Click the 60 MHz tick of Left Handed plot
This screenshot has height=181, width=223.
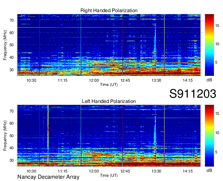tap(12, 123)
